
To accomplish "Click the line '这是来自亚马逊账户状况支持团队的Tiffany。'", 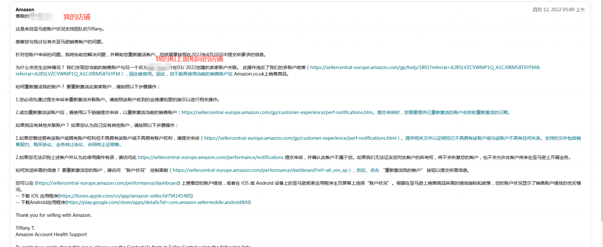I will [x=60, y=29].
